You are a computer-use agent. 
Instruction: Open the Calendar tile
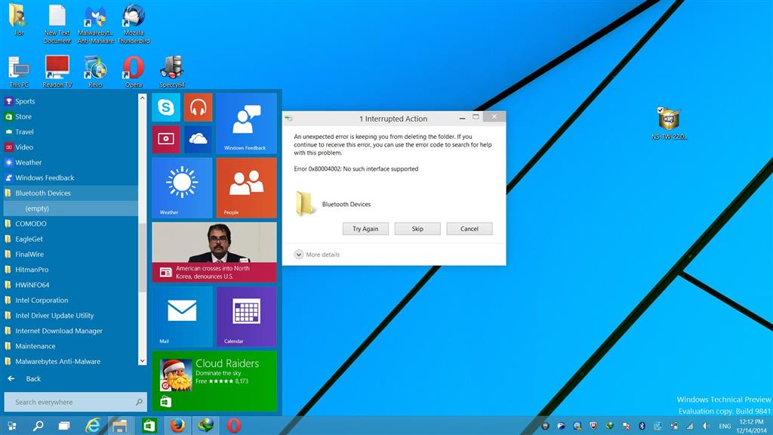tap(247, 316)
